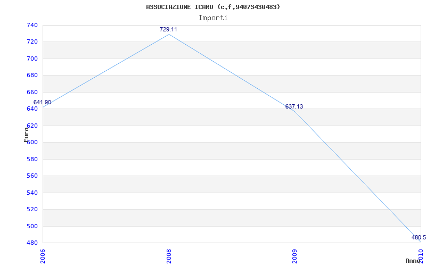Click the 500 y-axis tick label
This screenshot has height=266, width=426.
pos(32,227)
